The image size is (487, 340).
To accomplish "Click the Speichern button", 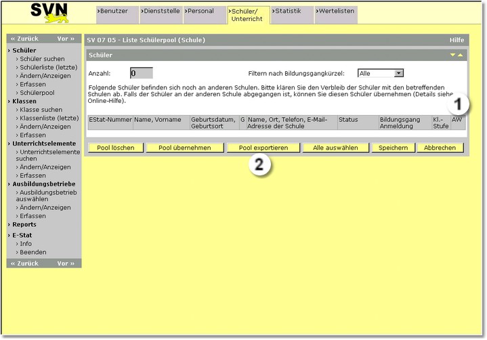I will coord(394,148).
